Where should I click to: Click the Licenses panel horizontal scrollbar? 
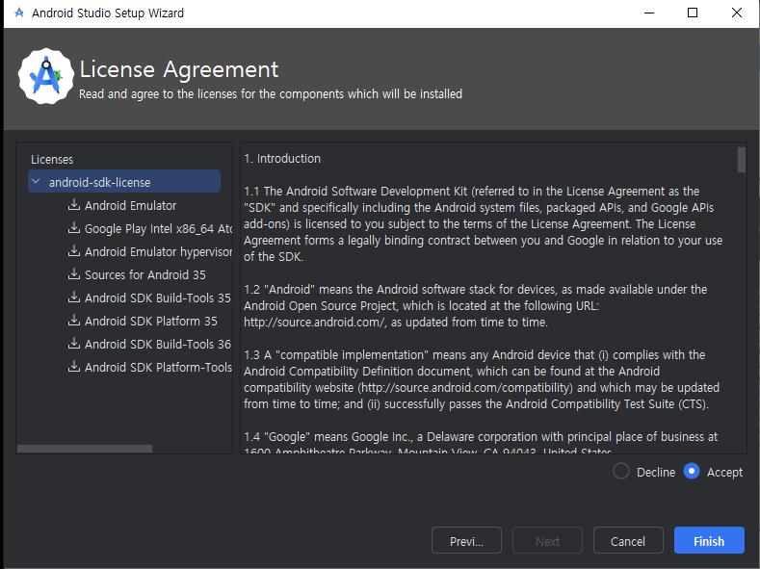click(85, 449)
